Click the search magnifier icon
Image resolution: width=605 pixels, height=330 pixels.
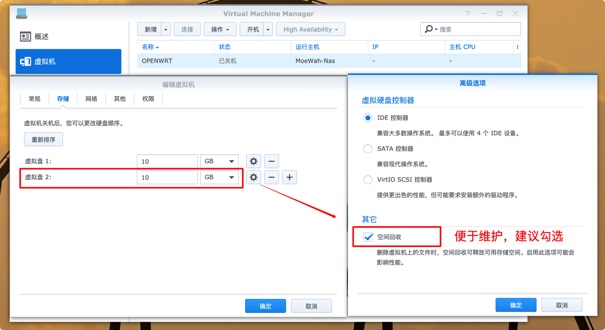(428, 29)
